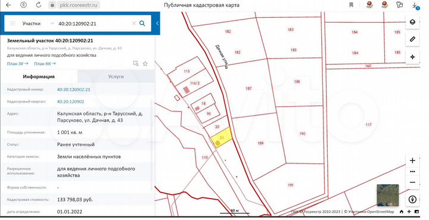429x220 pixels.
Task: Zoom out the map with minus
Action: [412, 182]
